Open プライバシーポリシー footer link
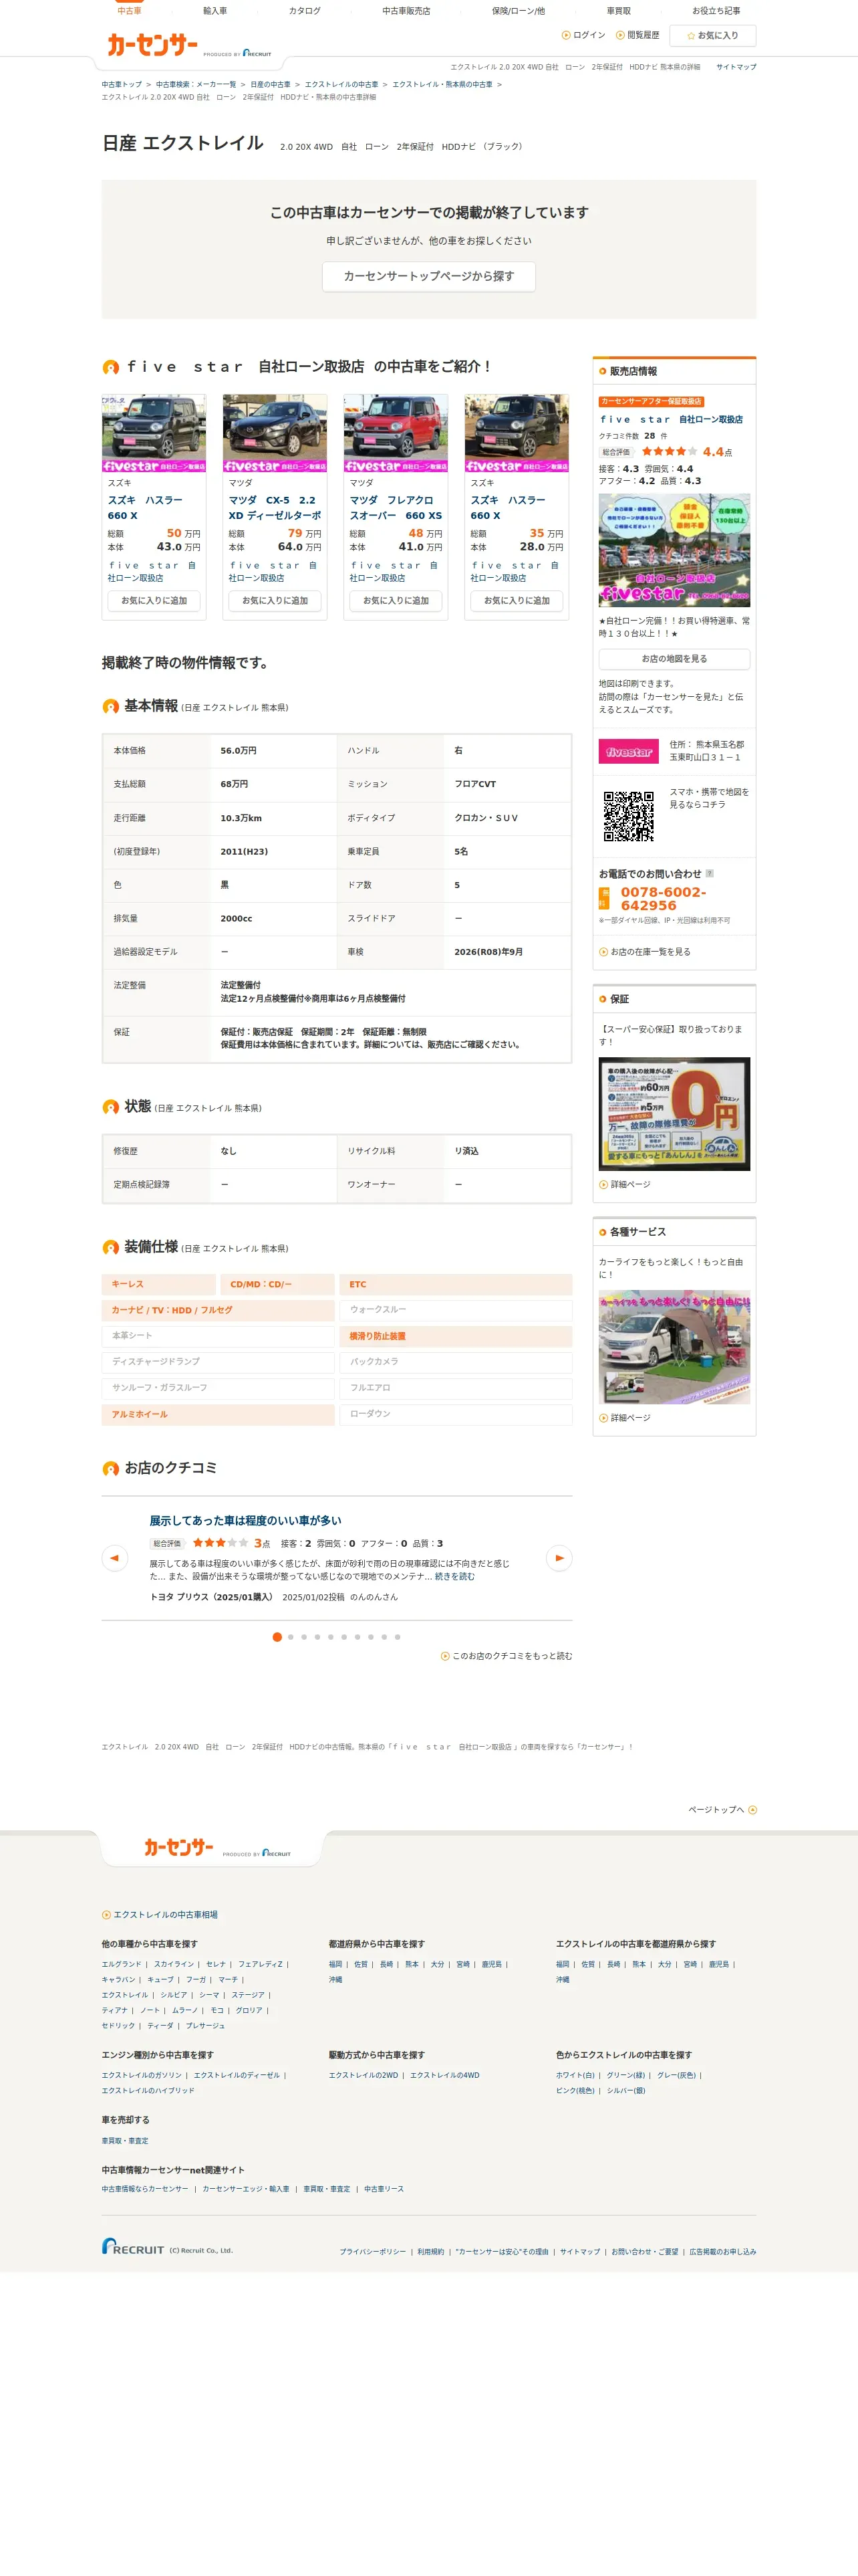The width and height of the screenshot is (858, 2576). (x=373, y=2252)
